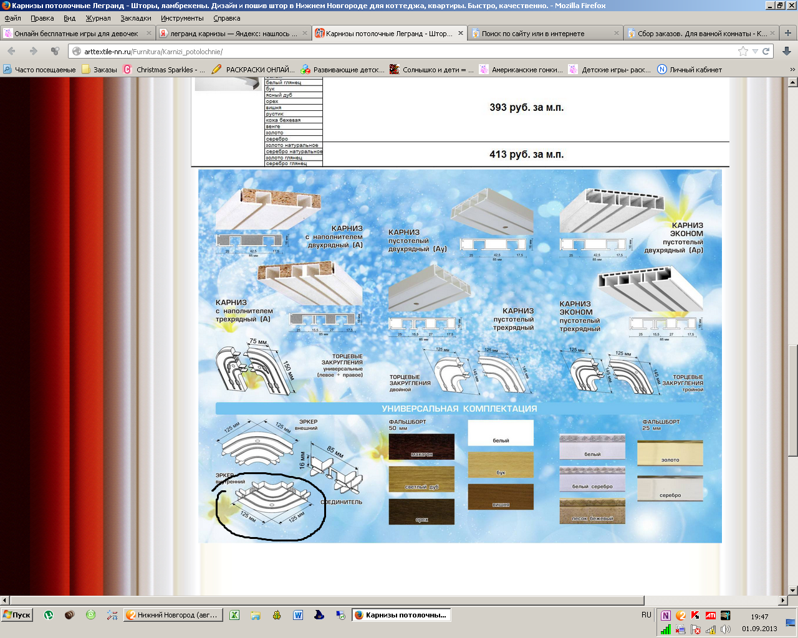The image size is (798, 638).
Task: Open the URL history dropdown arrow
Action: (x=755, y=51)
